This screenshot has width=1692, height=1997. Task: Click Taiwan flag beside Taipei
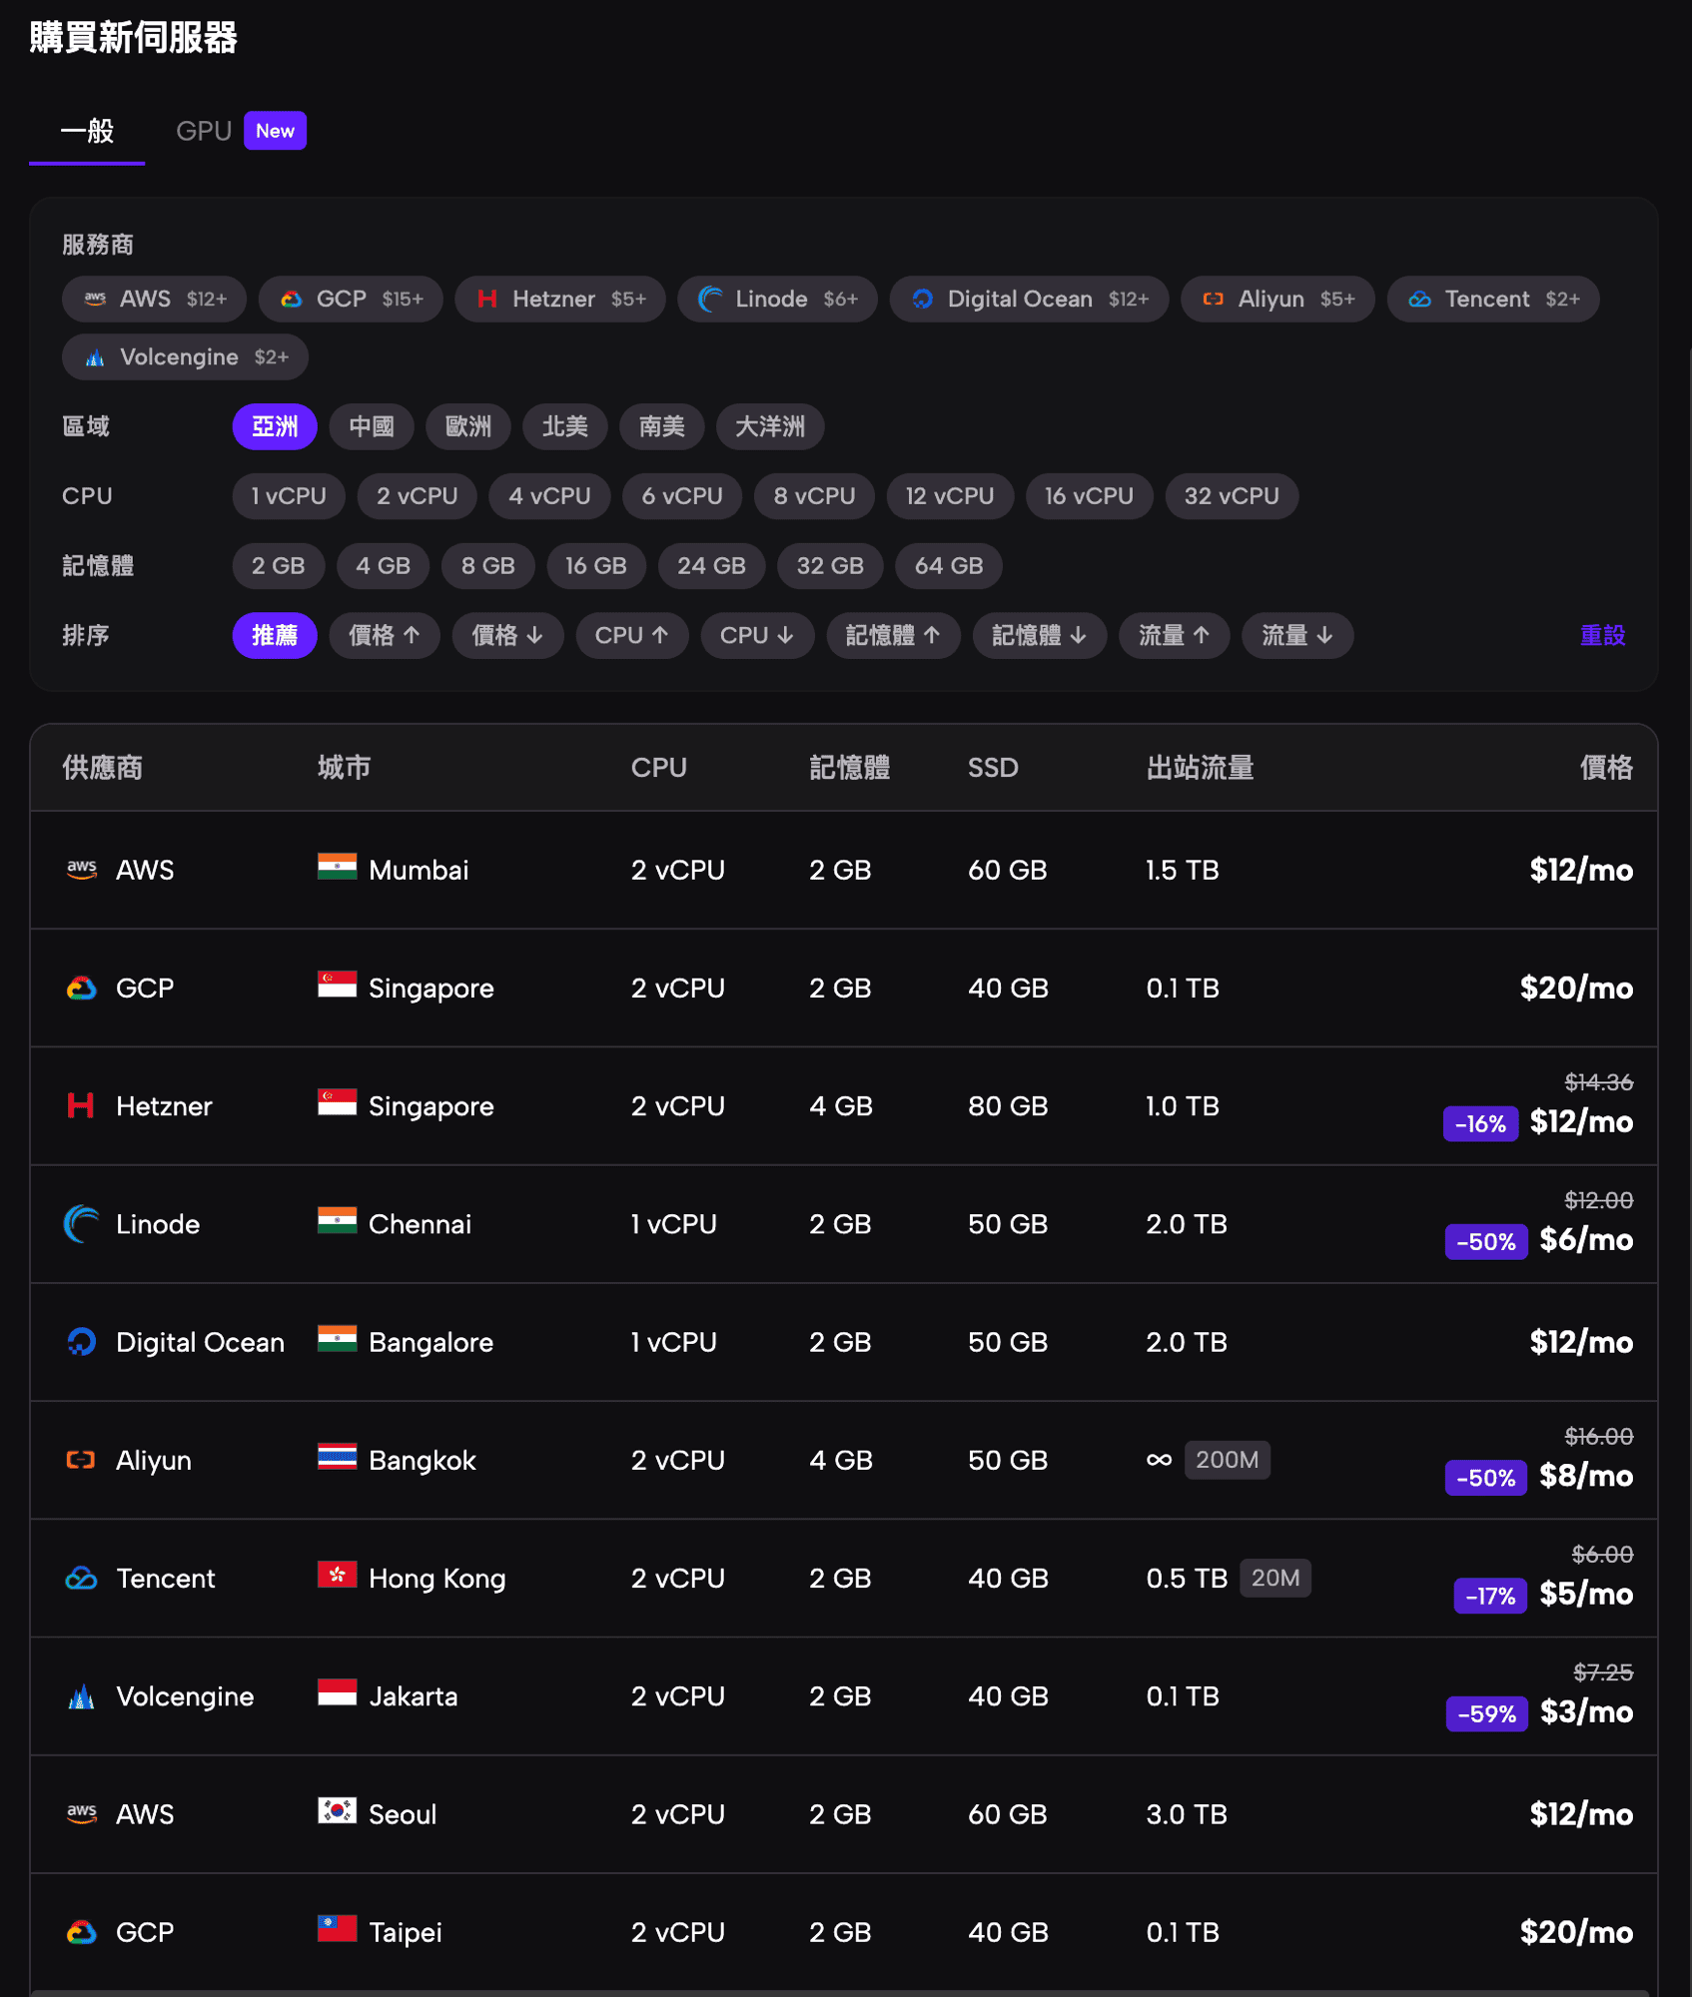(337, 1928)
